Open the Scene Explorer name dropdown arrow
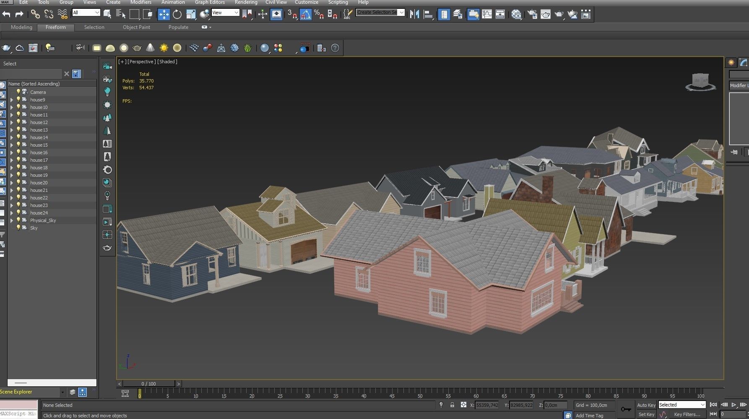The height and width of the screenshot is (419, 749). [x=62, y=392]
